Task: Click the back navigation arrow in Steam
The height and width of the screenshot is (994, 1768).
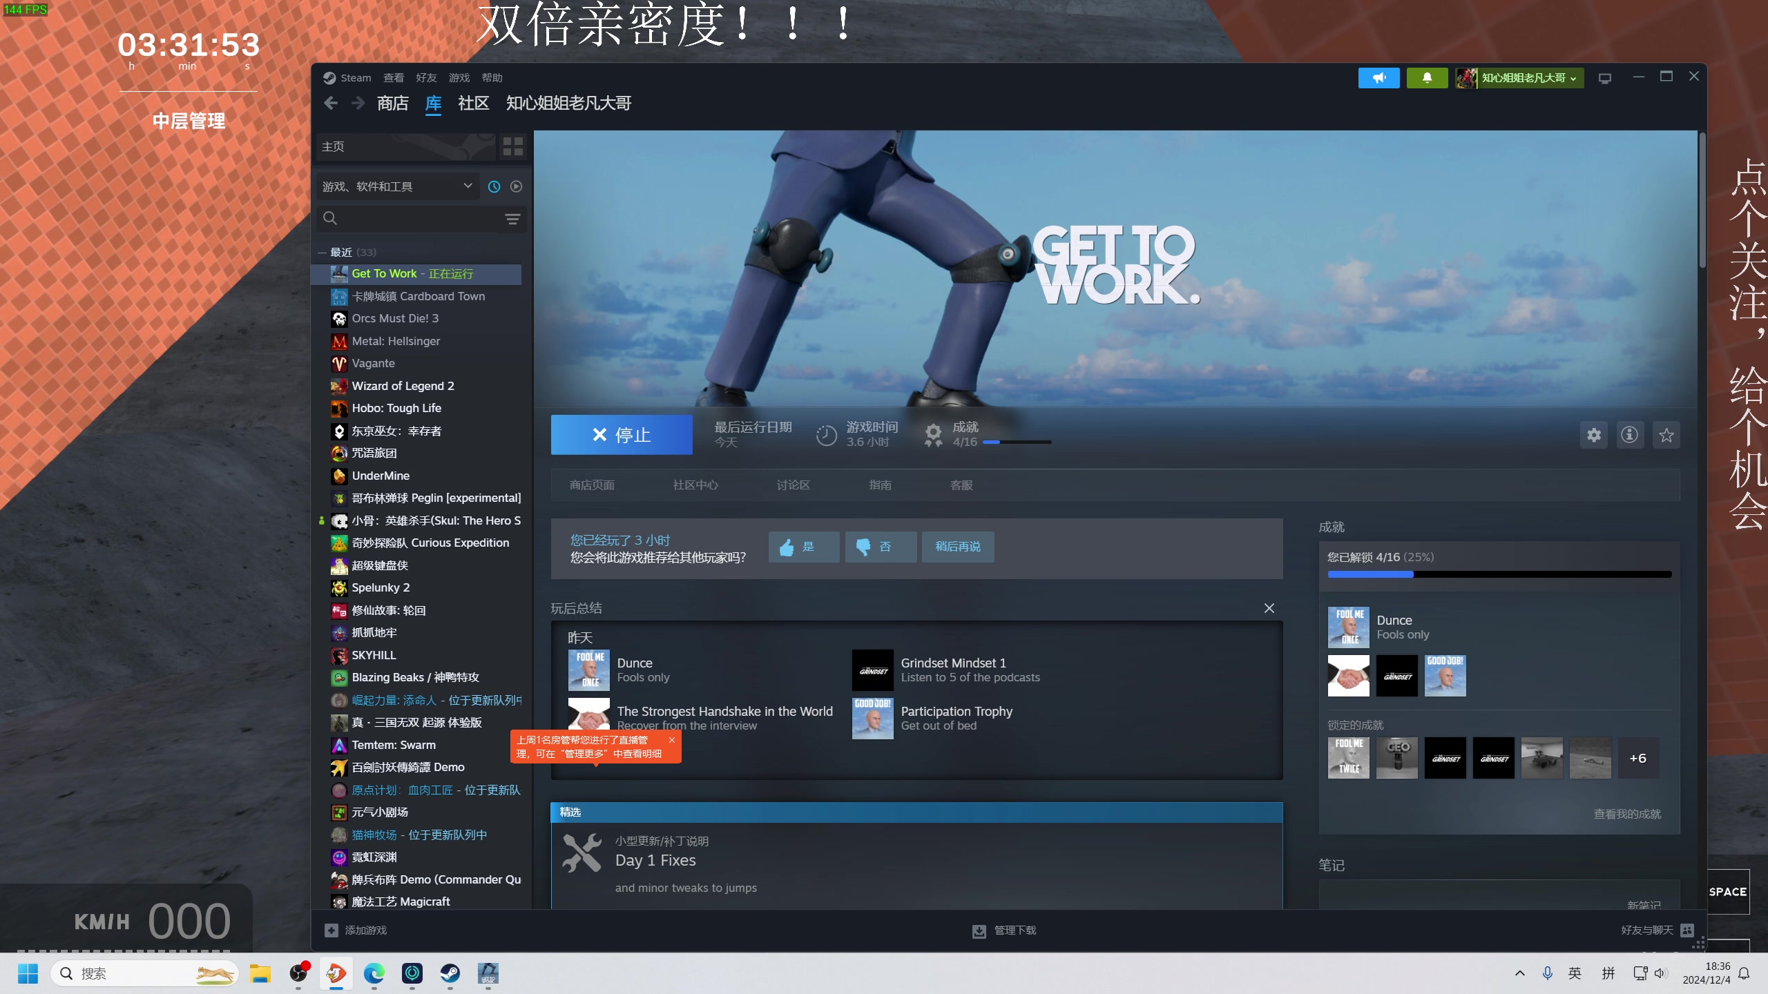Action: [x=331, y=104]
